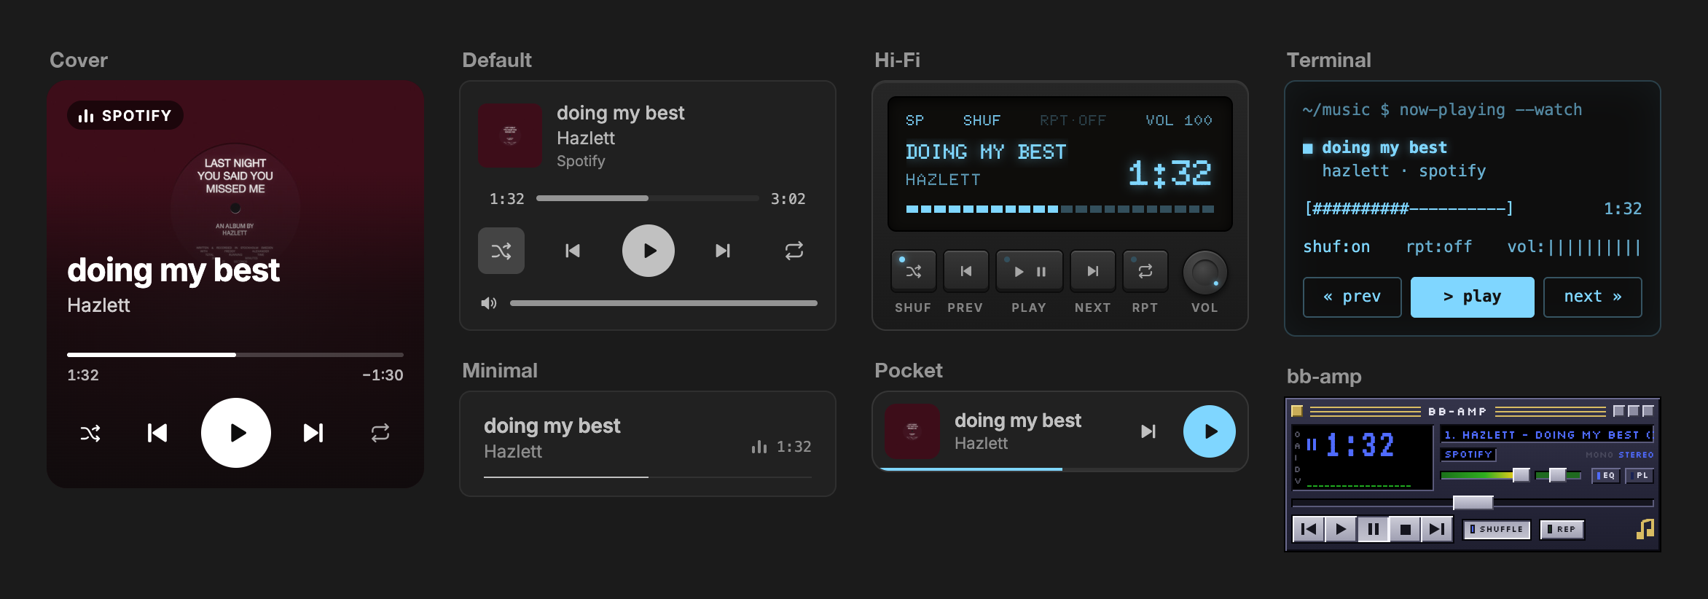Click the Hi-Fi PREV button
Screen dimensions: 1708x599
tap(966, 271)
